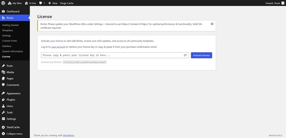This screenshot has width=286, height=138.
Task: Click the Dashboard gauge icon in sidebar
Action: [3, 11]
